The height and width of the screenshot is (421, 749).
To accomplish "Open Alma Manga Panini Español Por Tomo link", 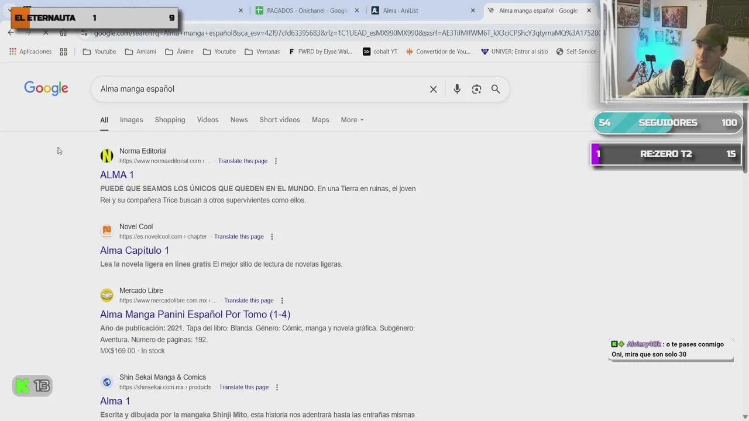I will click(195, 315).
